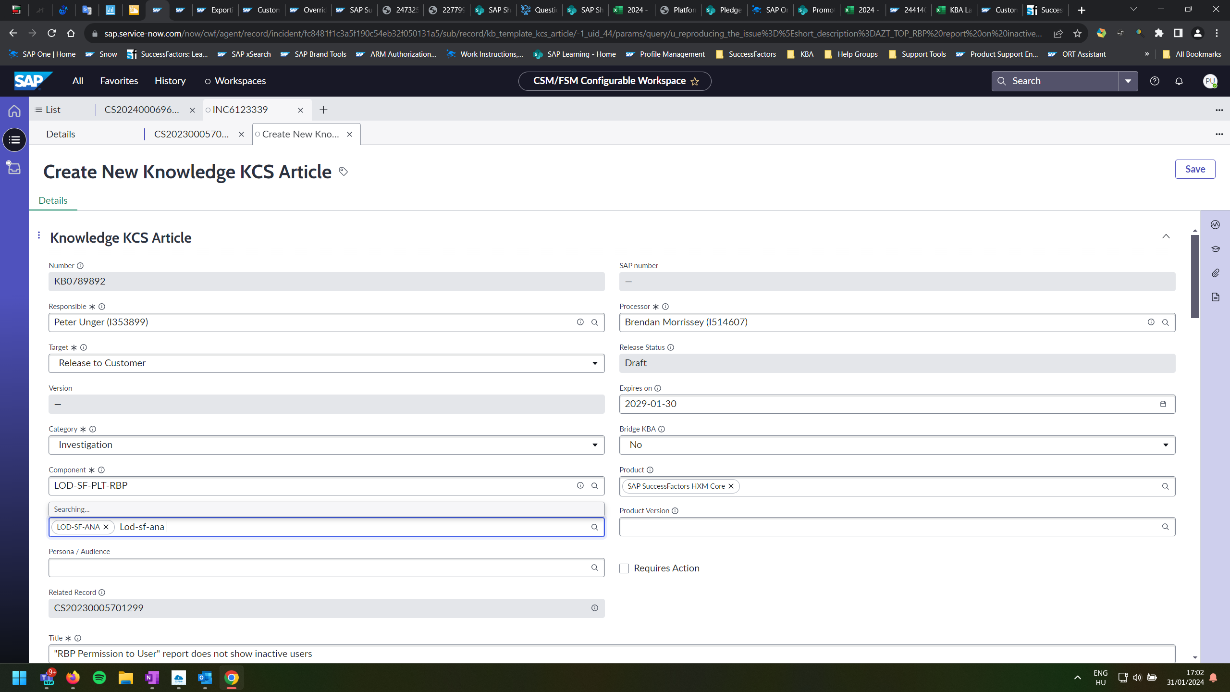Open the list view icon in left sidebar
The width and height of the screenshot is (1230, 692).
point(14,140)
